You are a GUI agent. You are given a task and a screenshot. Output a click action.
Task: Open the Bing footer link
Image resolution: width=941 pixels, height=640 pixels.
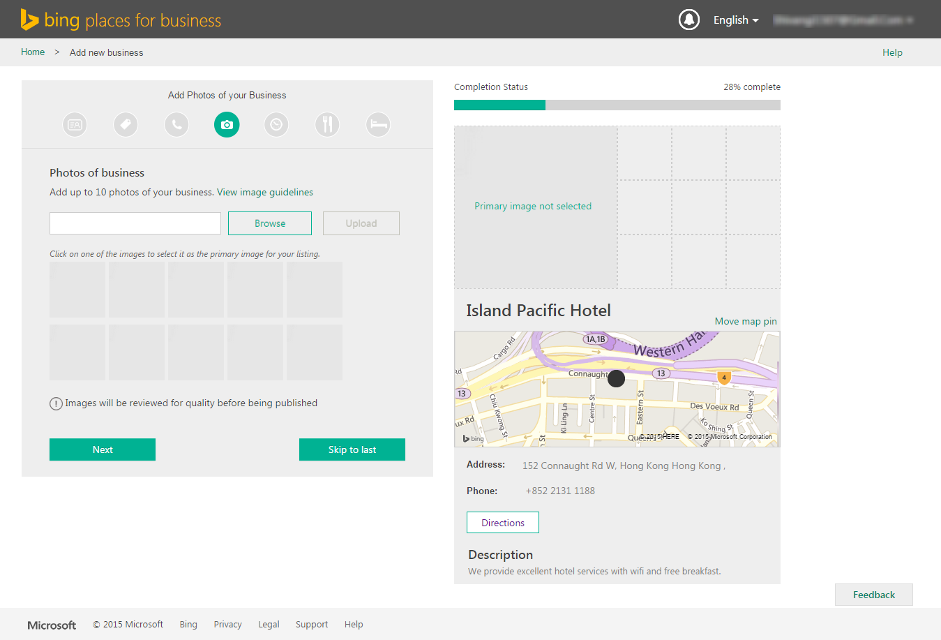pos(188,625)
